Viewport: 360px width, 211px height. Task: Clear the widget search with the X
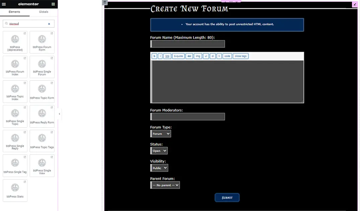pyautogui.click(x=49, y=24)
